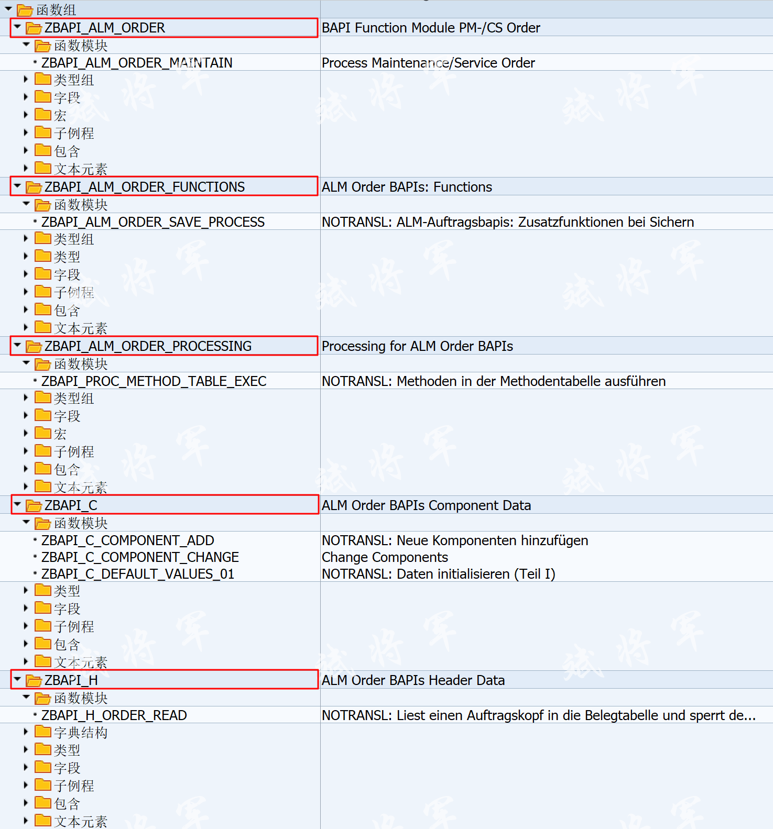The width and height of the screenshot is (773, 829).
Task: Click the 子例程 folder icon under ZBAPI_ALM_ORDER
Action: tap(42, 132)
